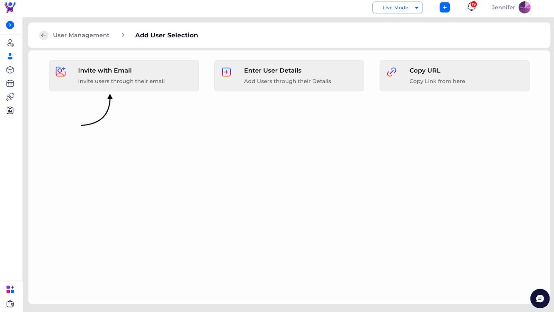Viewport: 554px width, 312px height.
Task: Click the Add User Selection breadcrumb title
Action: point(167,35)
